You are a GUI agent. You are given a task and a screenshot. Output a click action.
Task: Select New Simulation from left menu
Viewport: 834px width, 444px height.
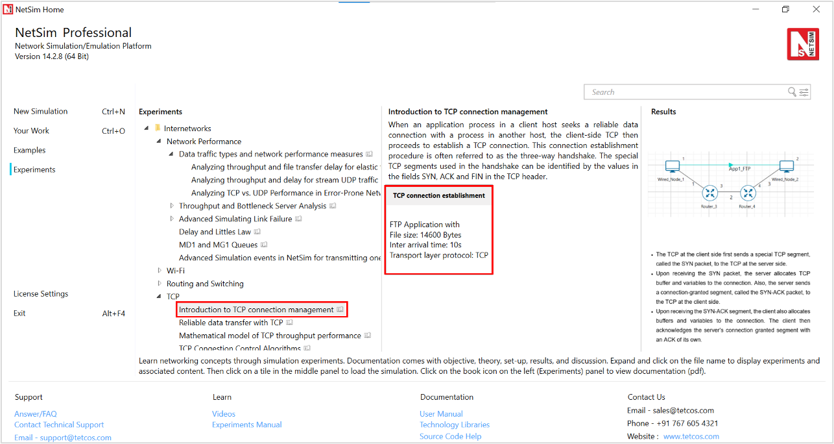point(40,112)
